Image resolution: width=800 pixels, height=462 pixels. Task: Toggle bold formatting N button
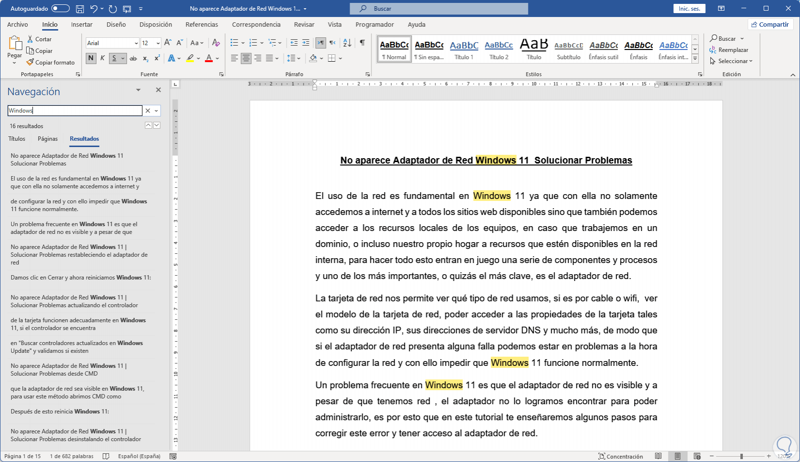91,58
